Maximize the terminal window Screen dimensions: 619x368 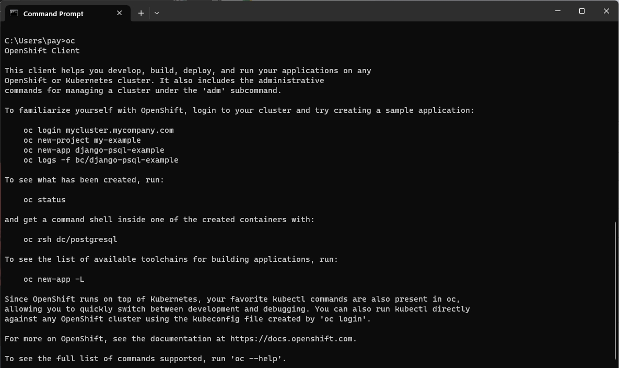[x=582, y=11]
